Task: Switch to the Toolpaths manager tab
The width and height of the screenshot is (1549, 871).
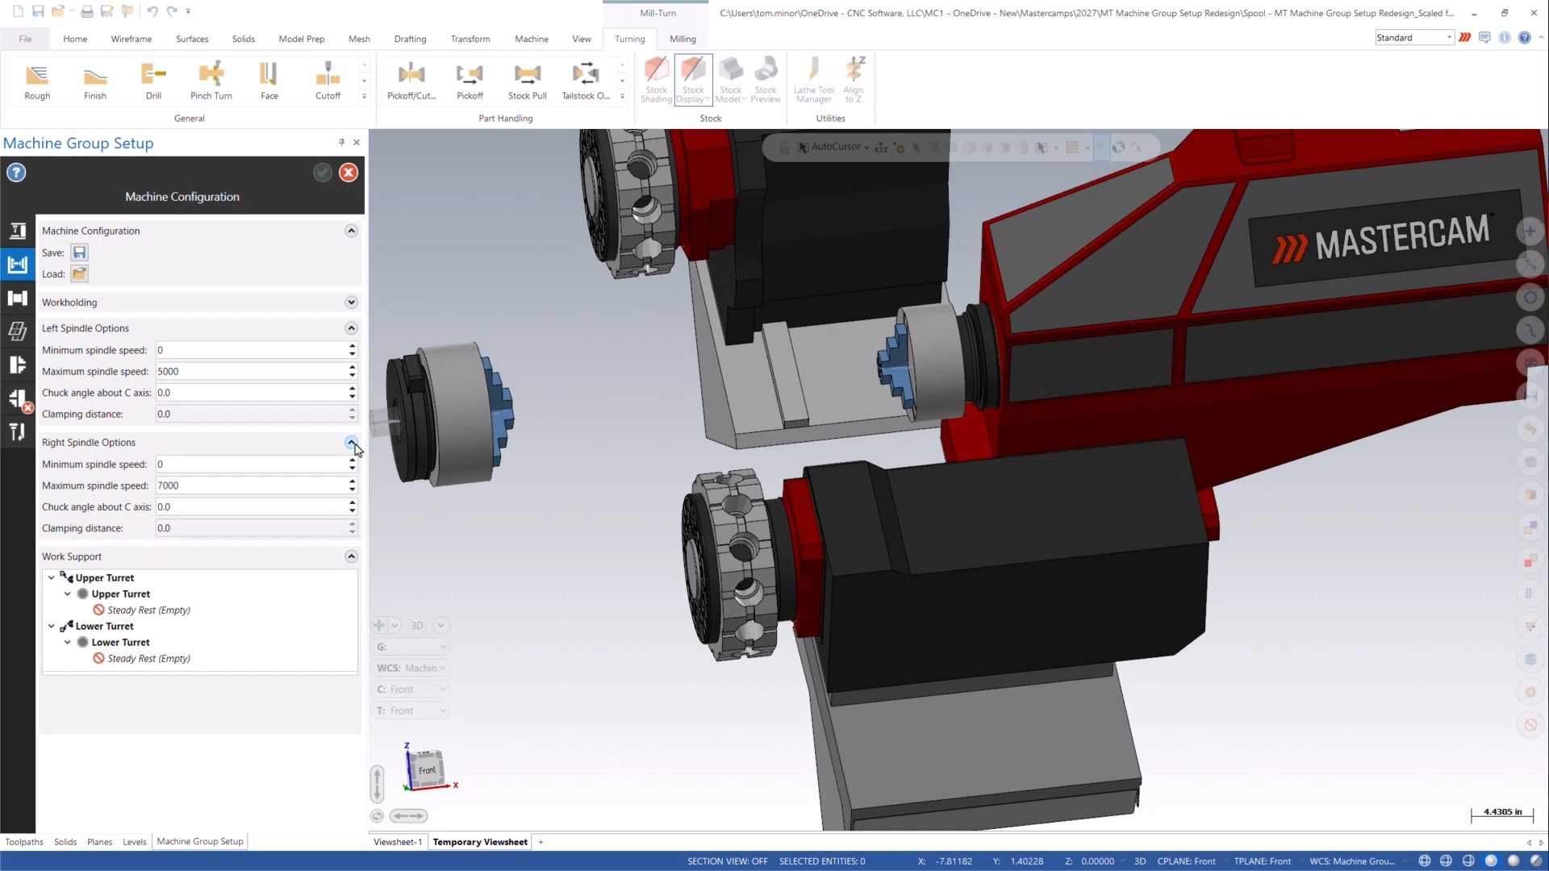Action: click(24, 842)
